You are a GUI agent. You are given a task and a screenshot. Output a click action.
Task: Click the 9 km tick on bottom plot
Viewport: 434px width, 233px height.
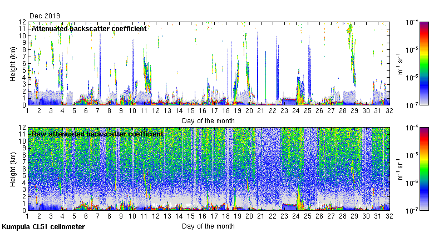coord(24,148)
